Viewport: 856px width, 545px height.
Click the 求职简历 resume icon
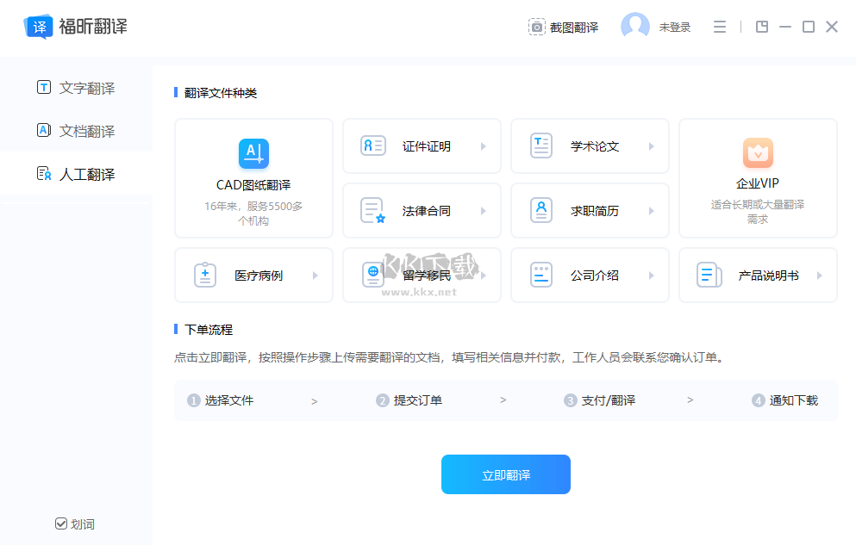coord(540,210)
